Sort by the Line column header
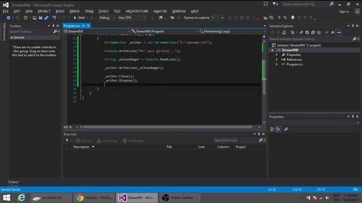 click(201, 147)
